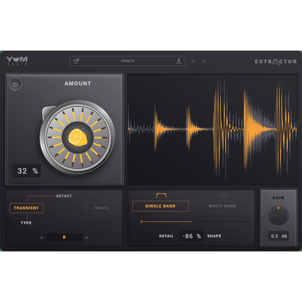Click the multi band comb icon

click(222, 194)
